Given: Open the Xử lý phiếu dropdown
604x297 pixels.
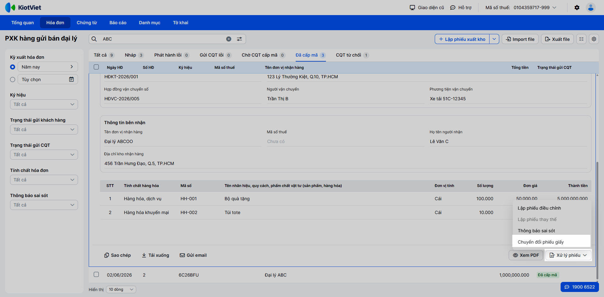Looking at the screenshot, I should click(x=568, y=255).
